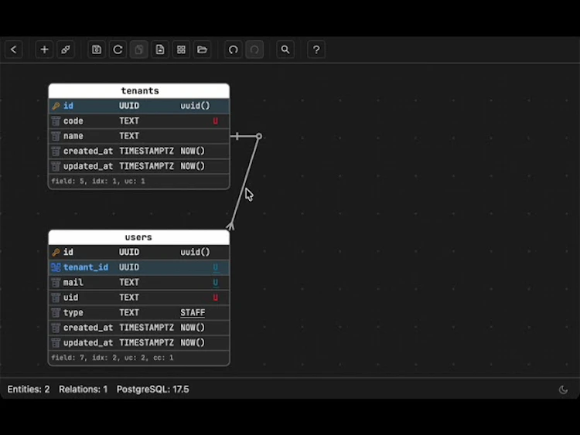This screenshot has height=435, width=580.
Task: Click the relation circle endpoint near tenants
Action: (x=259, y=137)
